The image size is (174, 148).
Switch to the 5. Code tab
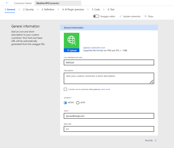[x=96, y=9]
